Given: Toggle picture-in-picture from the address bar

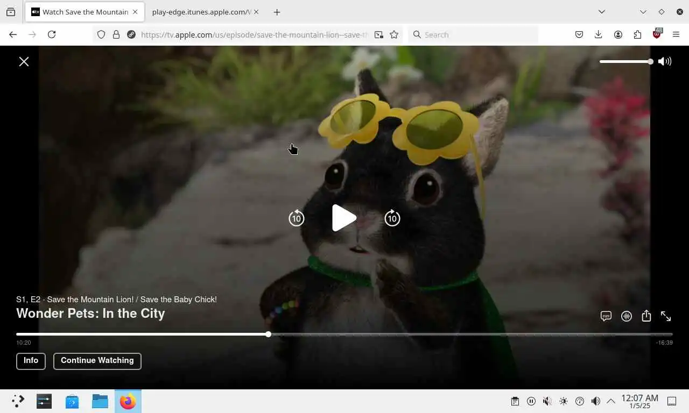Looking at the screenshot, I should click(379, 34).
